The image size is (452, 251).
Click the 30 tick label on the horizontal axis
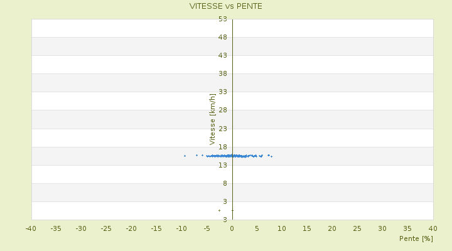382,228
